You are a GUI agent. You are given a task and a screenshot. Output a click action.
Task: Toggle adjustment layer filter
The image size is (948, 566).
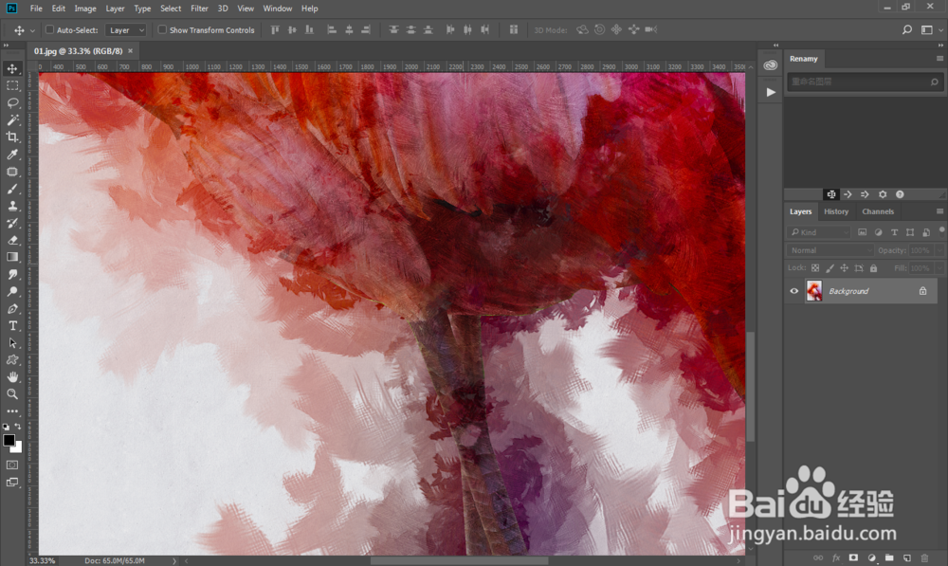click(x=878, y=232)
